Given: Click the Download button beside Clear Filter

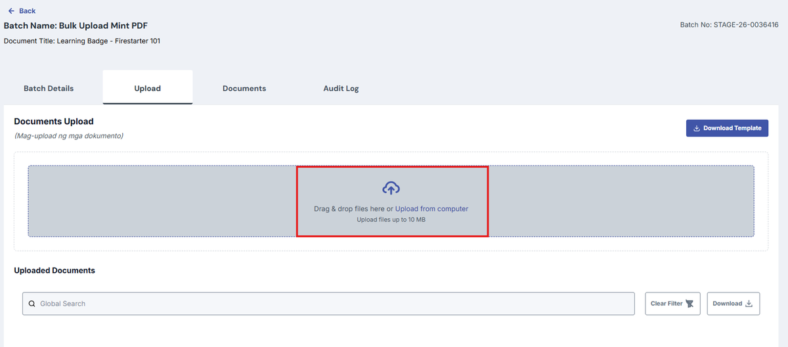Looking at the screenshot, I should point(733,304).
